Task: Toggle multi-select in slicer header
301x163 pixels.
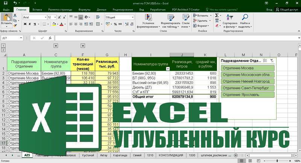Action: 265,60
